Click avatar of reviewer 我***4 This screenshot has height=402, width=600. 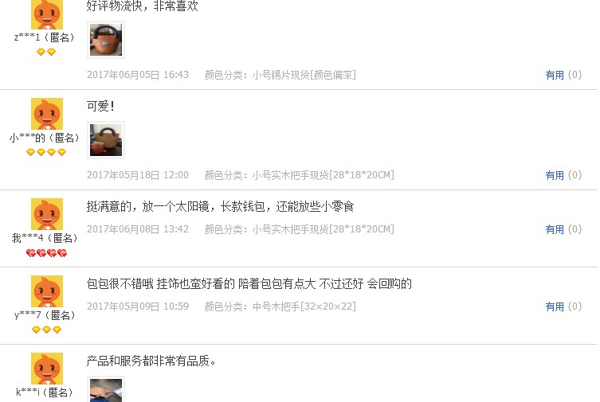tap(47, 214)
